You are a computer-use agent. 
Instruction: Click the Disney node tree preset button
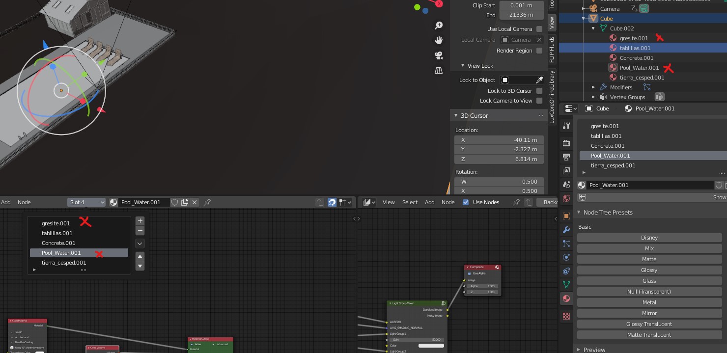pos(649,238)
